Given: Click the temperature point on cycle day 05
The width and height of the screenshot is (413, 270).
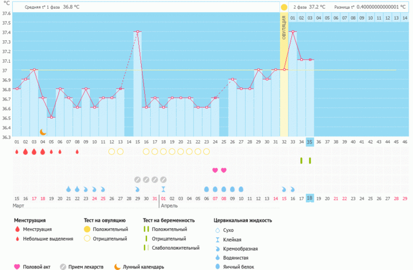Looking at the screenshot, I should (x=51, y=117).
